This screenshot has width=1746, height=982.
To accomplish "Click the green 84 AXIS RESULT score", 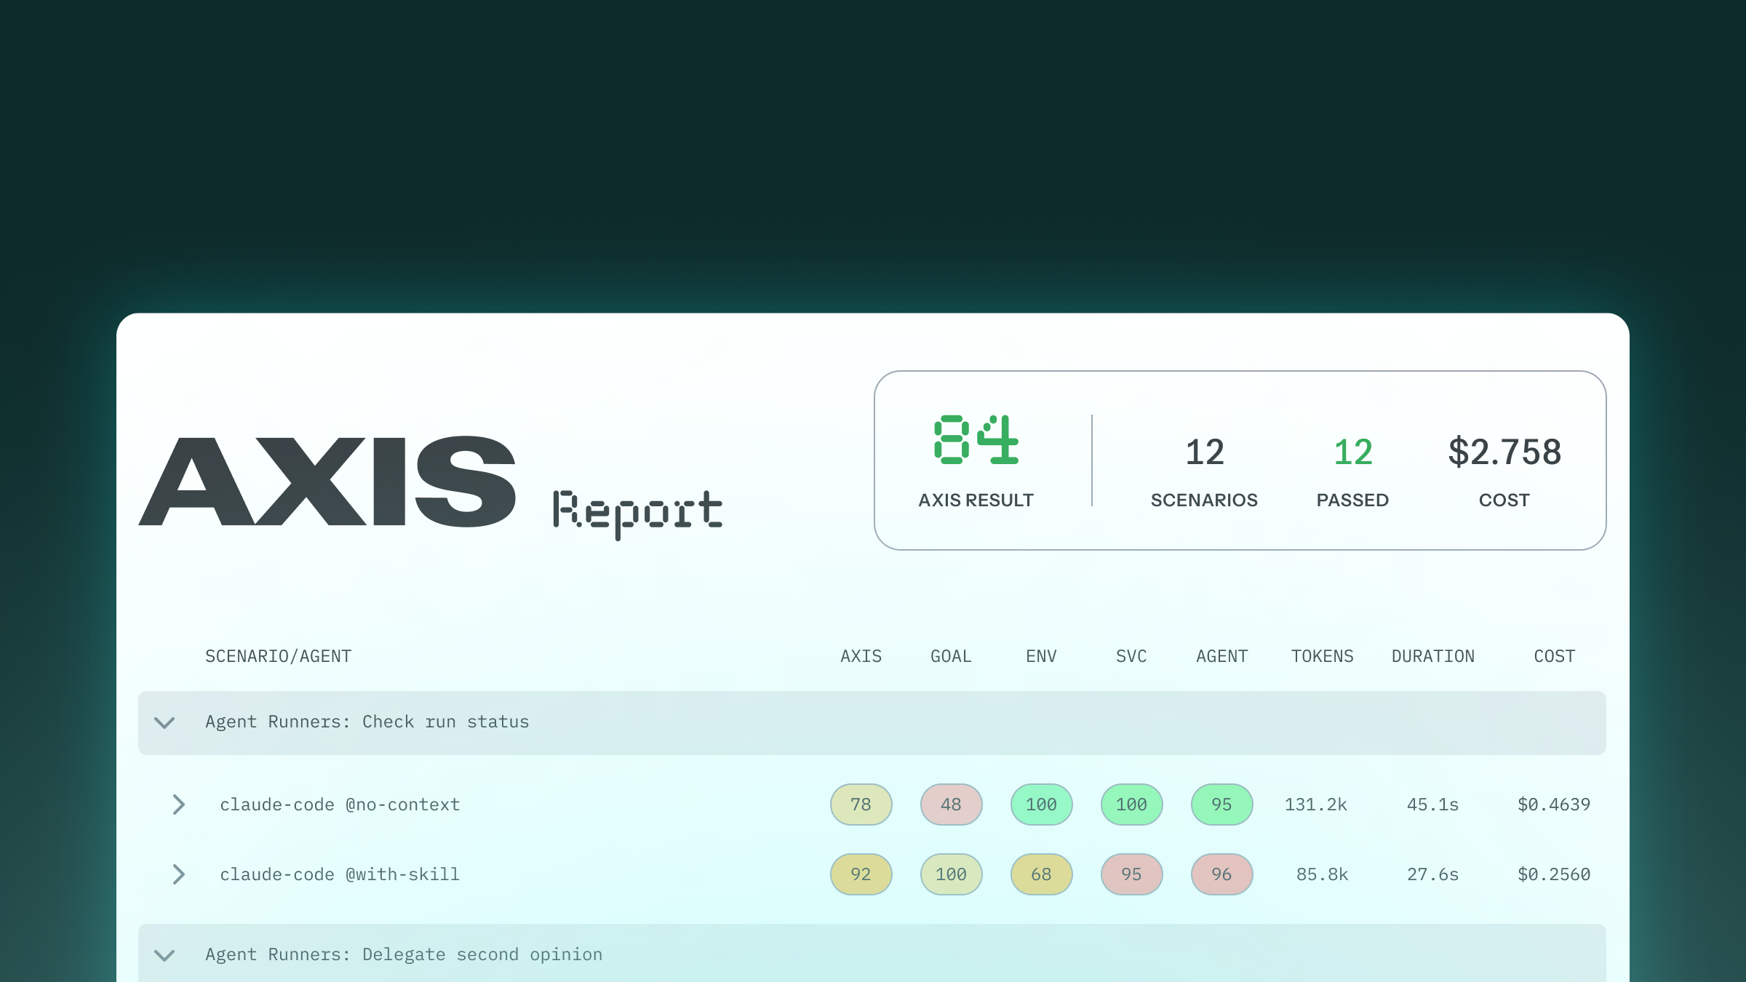I will point(976,439).
